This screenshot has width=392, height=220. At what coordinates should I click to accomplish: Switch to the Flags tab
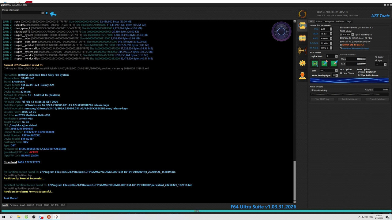[x=349, y=21]
